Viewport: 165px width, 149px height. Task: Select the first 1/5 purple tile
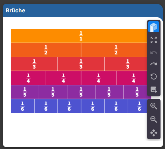25,92
